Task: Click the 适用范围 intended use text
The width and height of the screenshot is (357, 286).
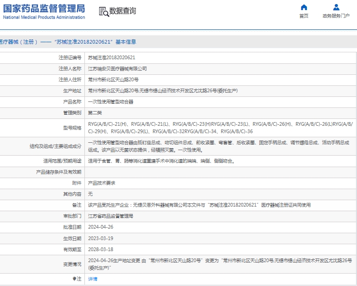Action: 162,161
